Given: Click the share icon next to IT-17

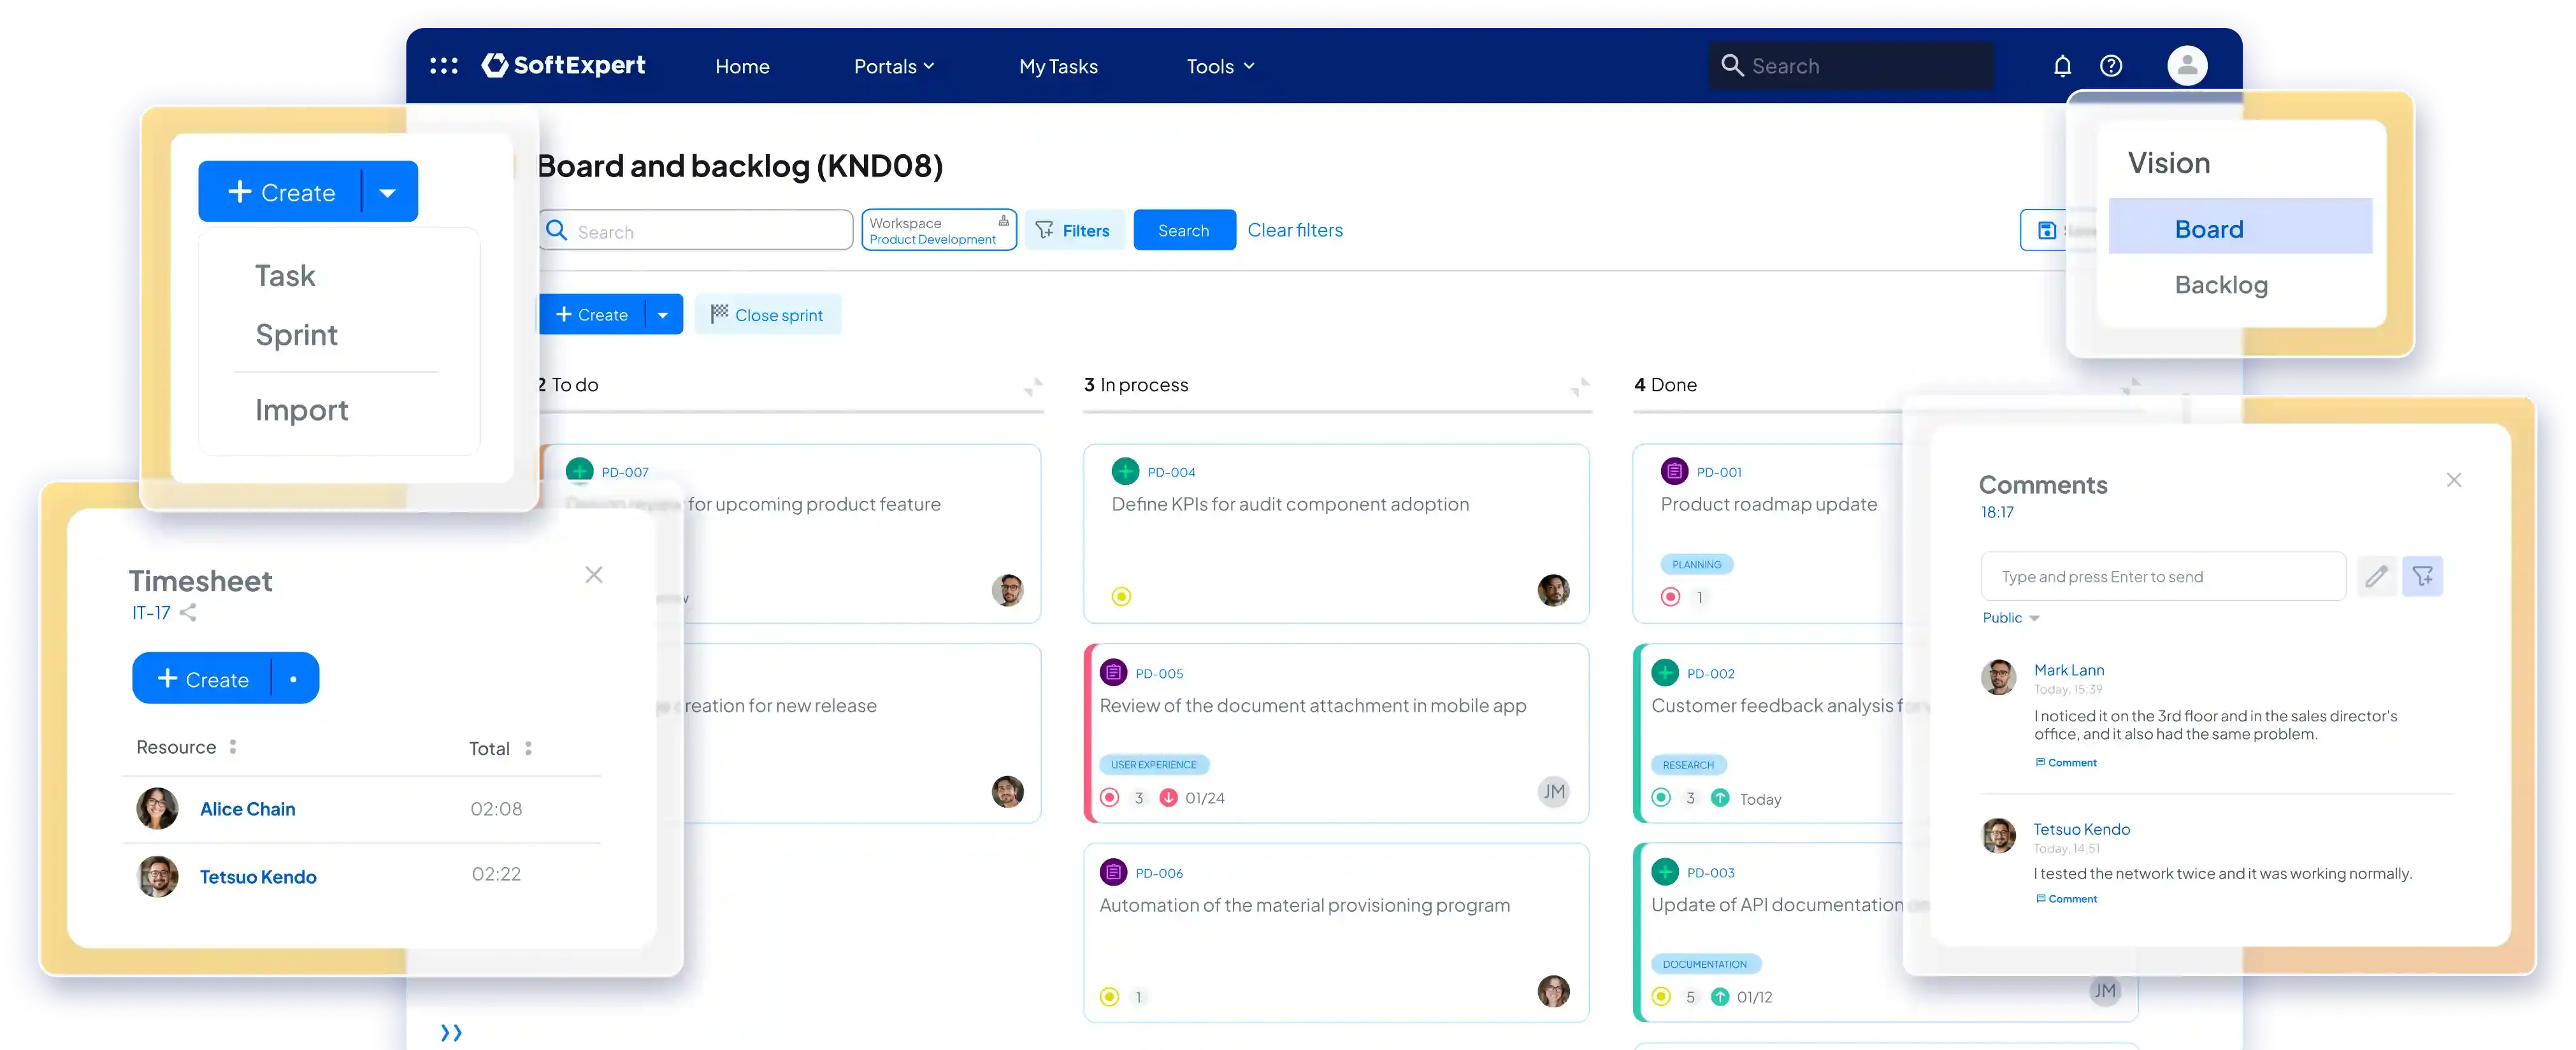Looking at the screenshot, I should click(188, 613).
